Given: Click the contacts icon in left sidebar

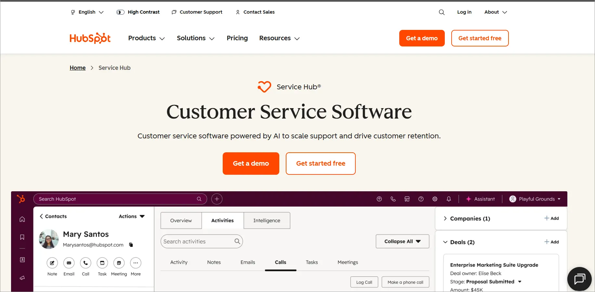Looking at the screenshot, I should click(x=22, y=260).
